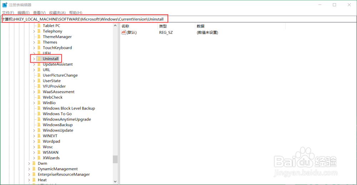Viewport: 357px width, 185px height.
Task: Click the (默认) string value icon
Action: (x=124, y=32)
